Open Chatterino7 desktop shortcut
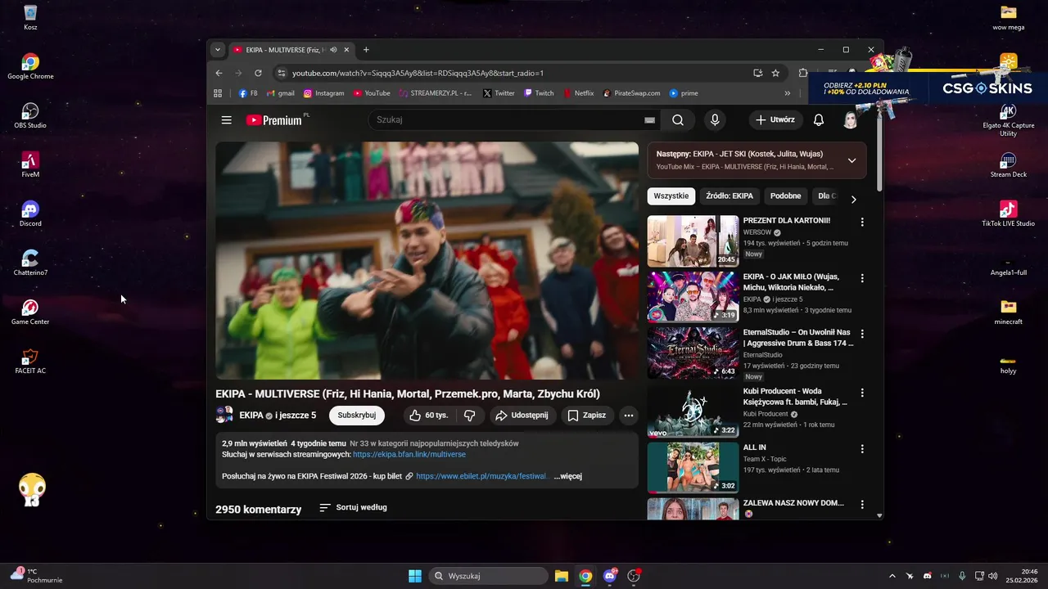 pos(30,263)
